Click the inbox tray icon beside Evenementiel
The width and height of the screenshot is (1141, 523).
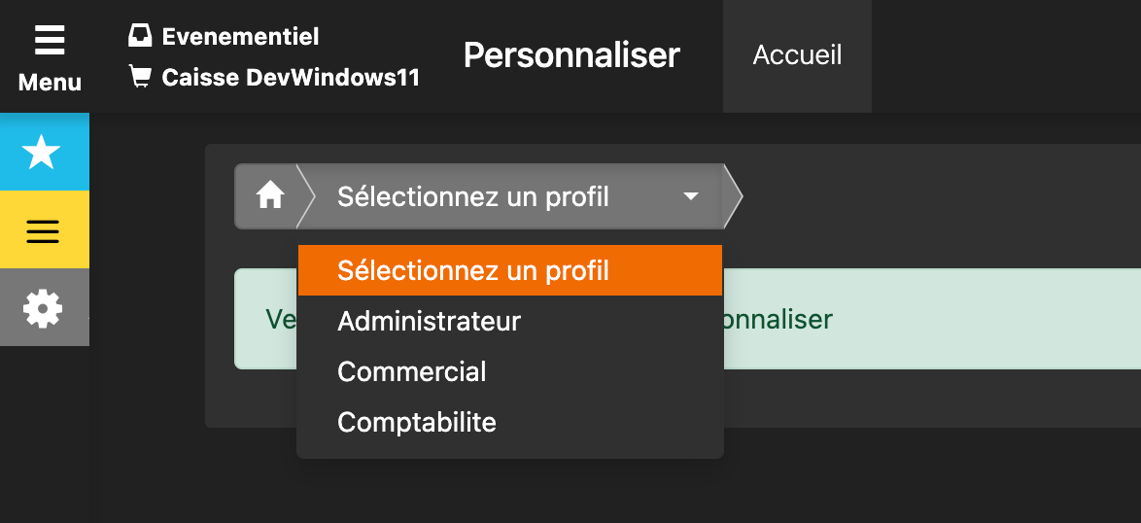[x=140, y=36]
